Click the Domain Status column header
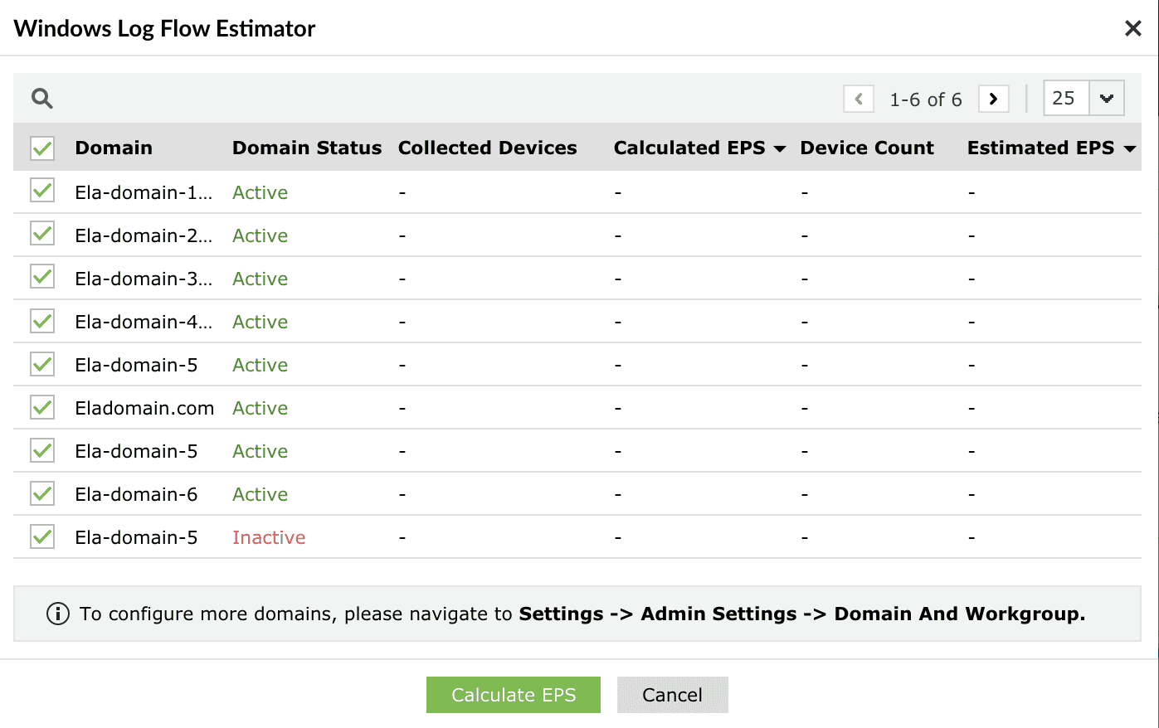This screenshot has height=728, width=1159. pyautogui.click(x=307, y=148)
